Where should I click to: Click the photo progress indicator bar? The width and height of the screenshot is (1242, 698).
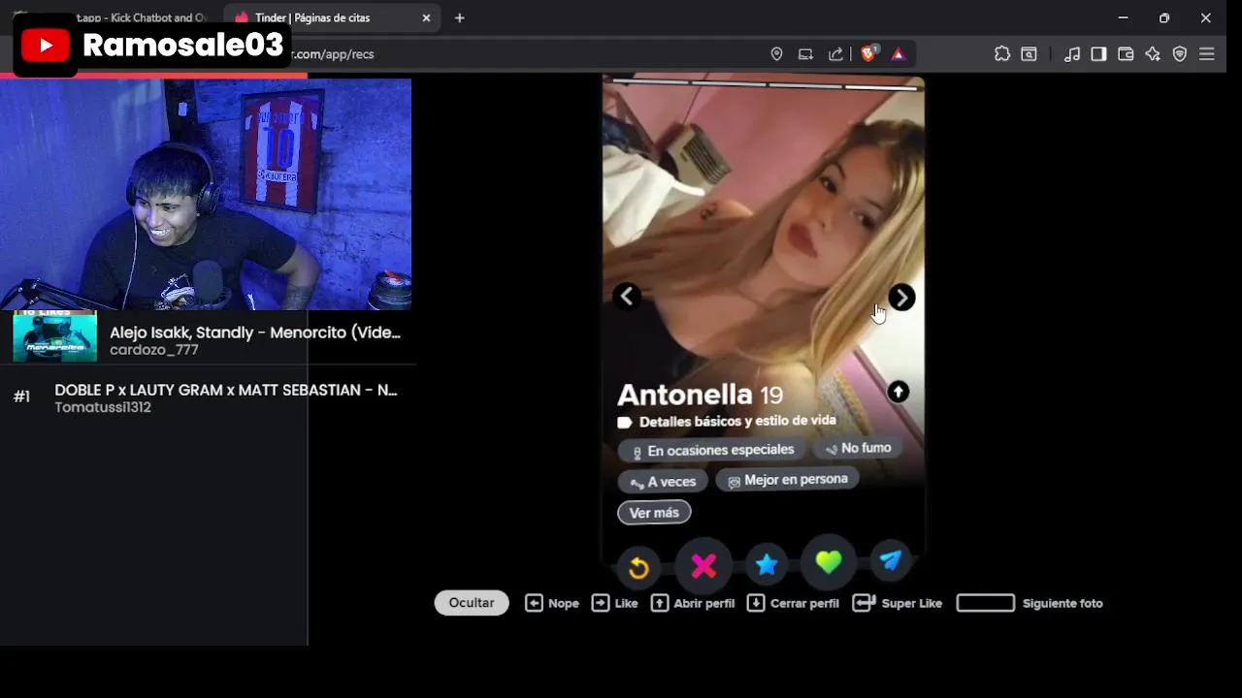pos(764,85)
